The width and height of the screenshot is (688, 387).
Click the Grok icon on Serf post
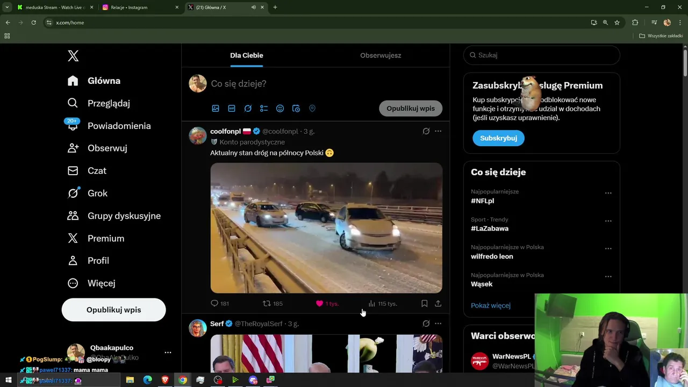point(426,324)
